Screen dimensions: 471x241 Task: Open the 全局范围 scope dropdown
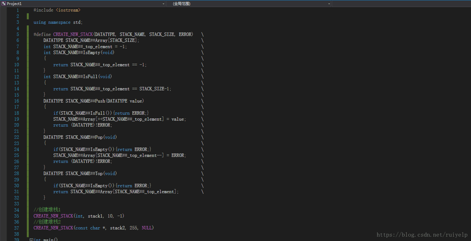[x=249, y=3]
